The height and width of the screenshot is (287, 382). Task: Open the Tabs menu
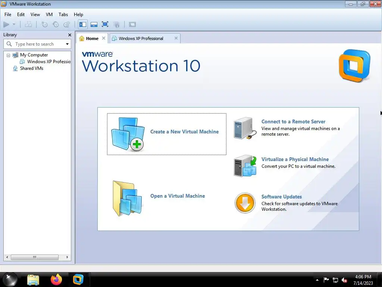click(x=63, y=15)
